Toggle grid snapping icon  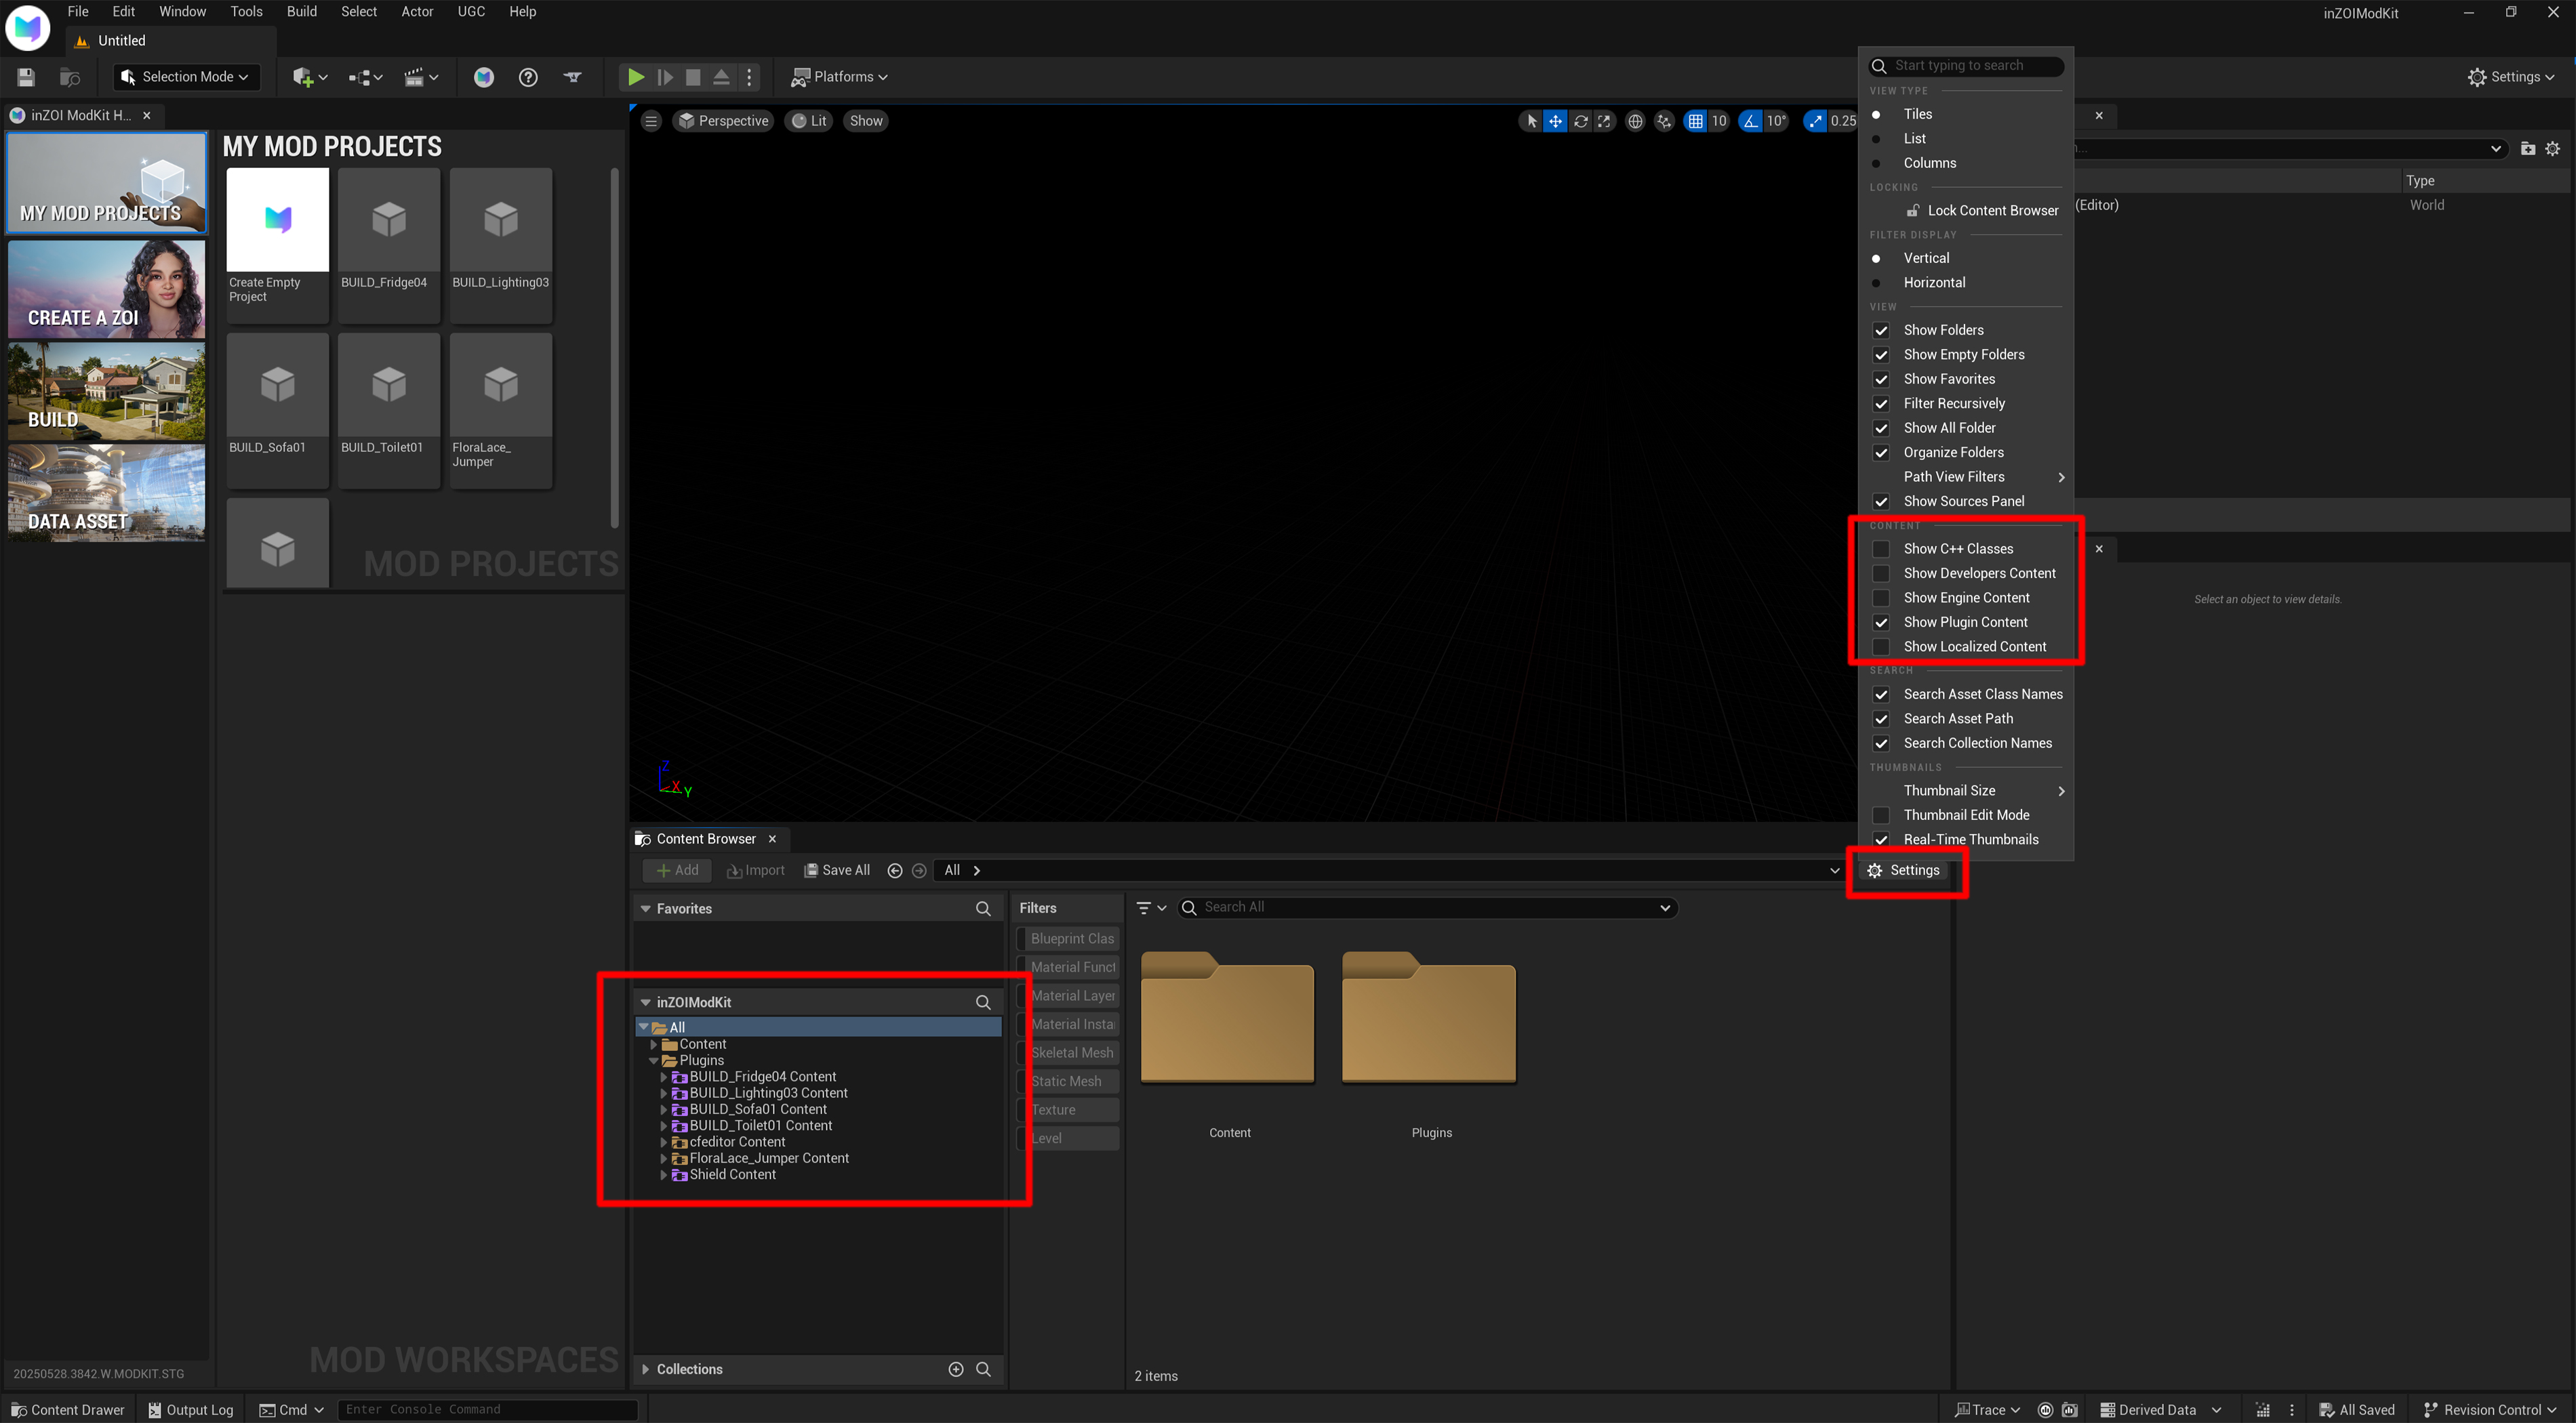[x=1695, y=121]
